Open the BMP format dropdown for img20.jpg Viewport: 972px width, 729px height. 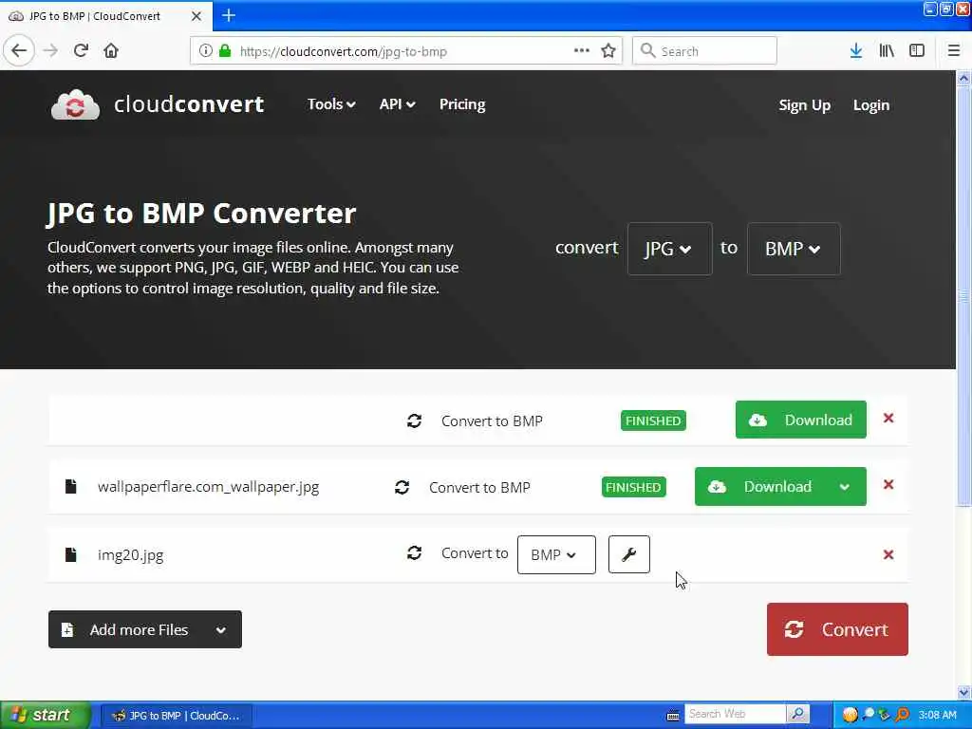point(556,554)
